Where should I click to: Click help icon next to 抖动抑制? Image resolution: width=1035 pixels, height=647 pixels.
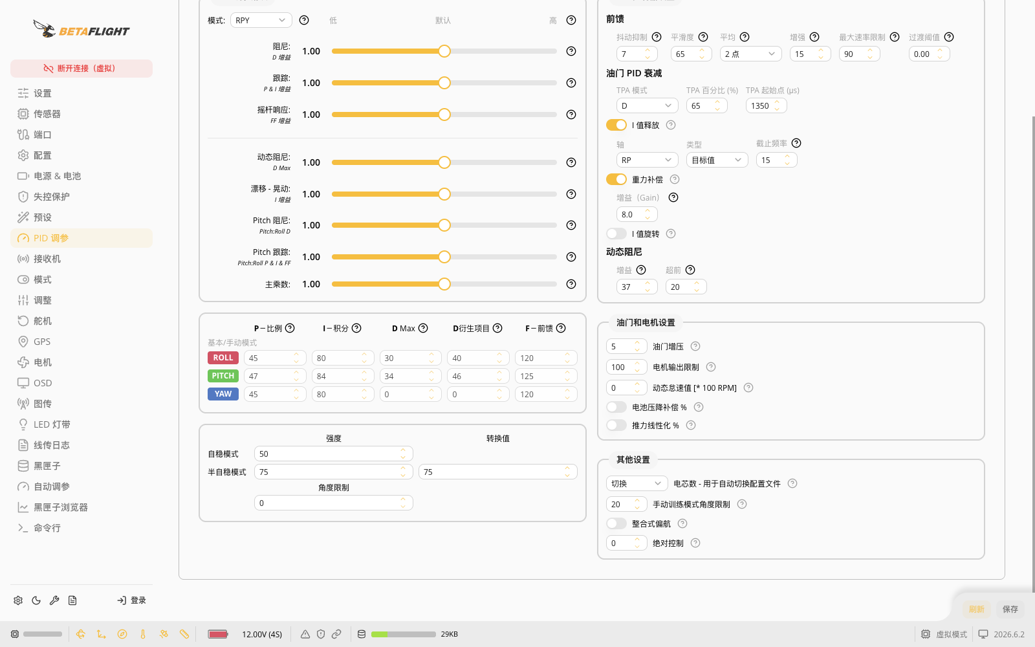tap(657, 37)
